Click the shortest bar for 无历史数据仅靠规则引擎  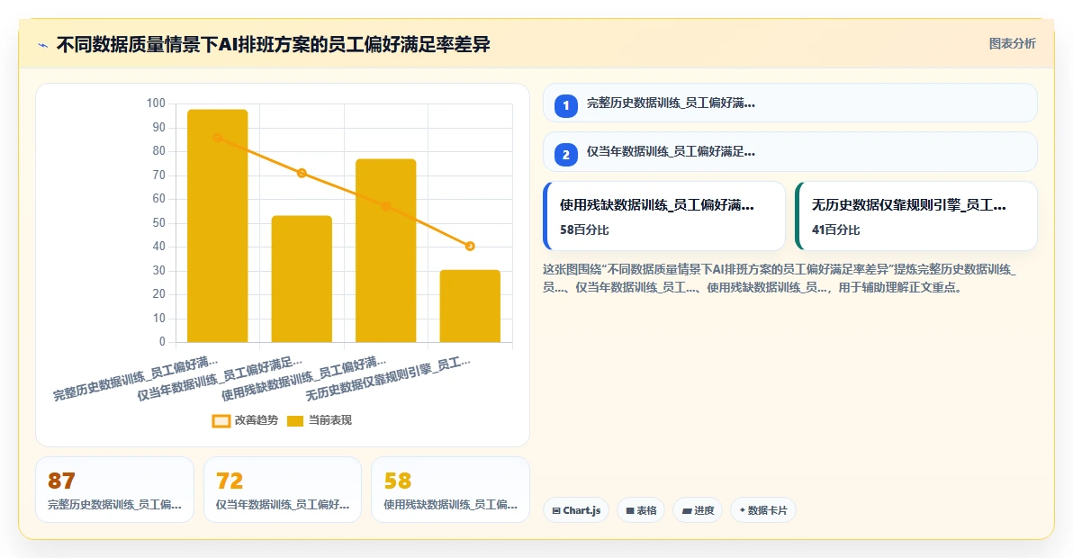pyautogui.click(x=470, y=306)
